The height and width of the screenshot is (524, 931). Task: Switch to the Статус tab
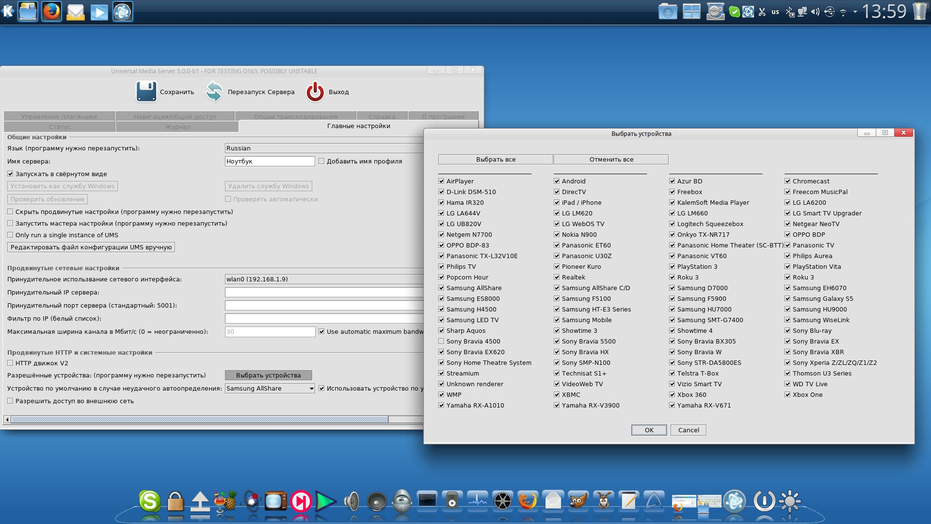60,127
